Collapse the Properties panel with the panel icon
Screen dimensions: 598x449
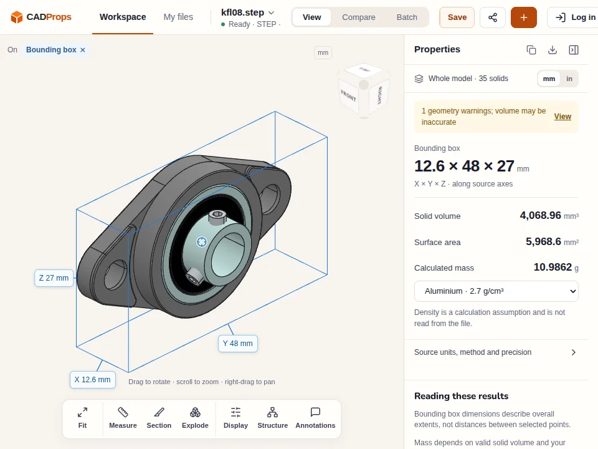574,50
